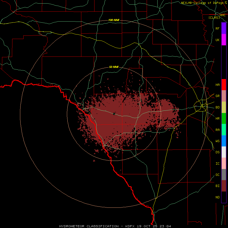Click the light pink IC swatch
Viewport: 228px width, 228px height.
[224, 163]
